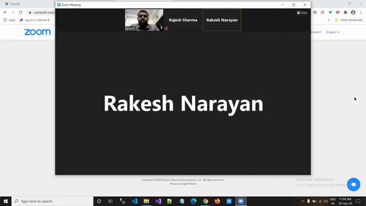Screen dimensions: 366x206
Task: Open the Chrome extensions puzzle menu
Action: click(345, 13)
